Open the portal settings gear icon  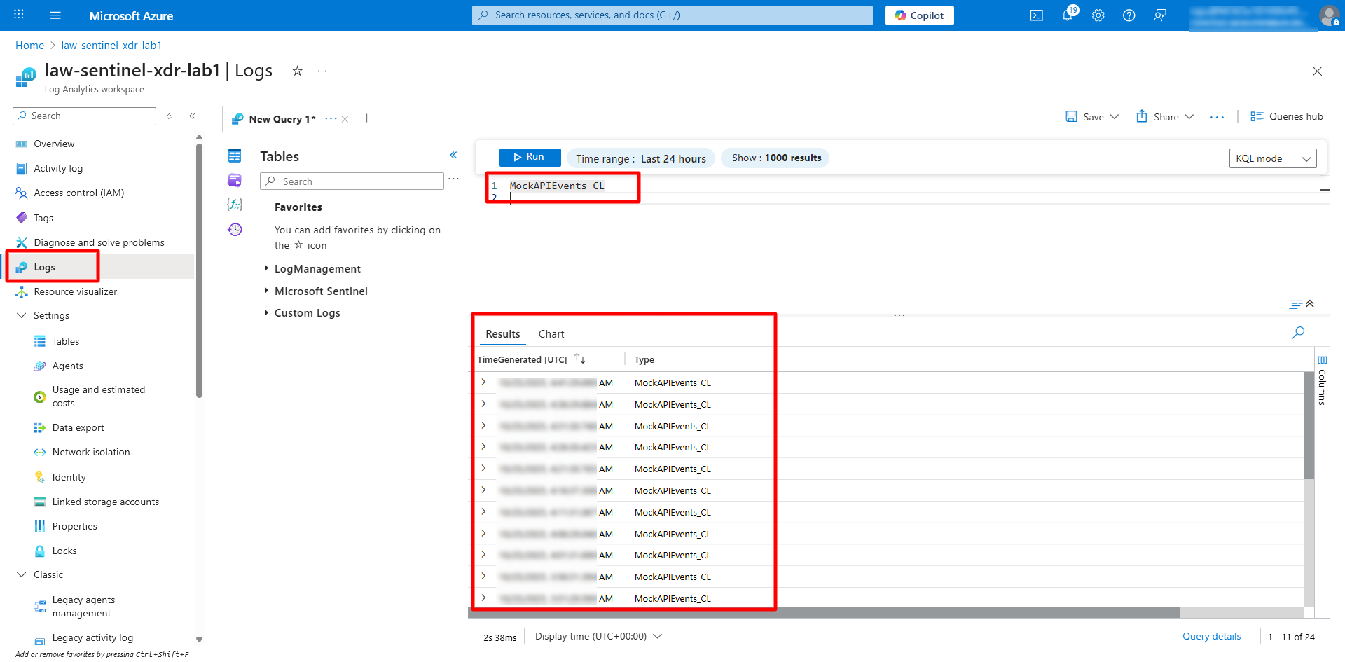coord(1098,15)
